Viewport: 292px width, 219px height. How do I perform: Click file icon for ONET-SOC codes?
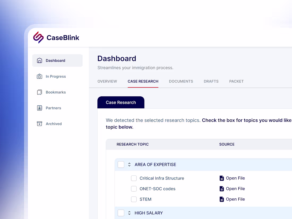(222, 189)
